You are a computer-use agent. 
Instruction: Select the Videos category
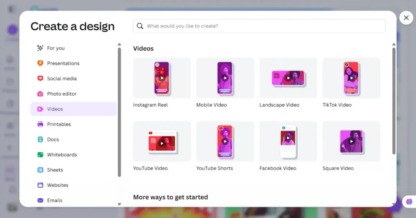click(74, 109)
